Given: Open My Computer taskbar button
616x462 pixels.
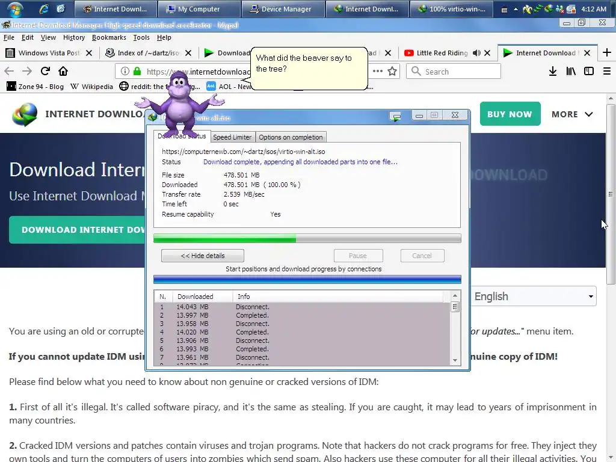Looking at the screenshot, I should point(199,8).
